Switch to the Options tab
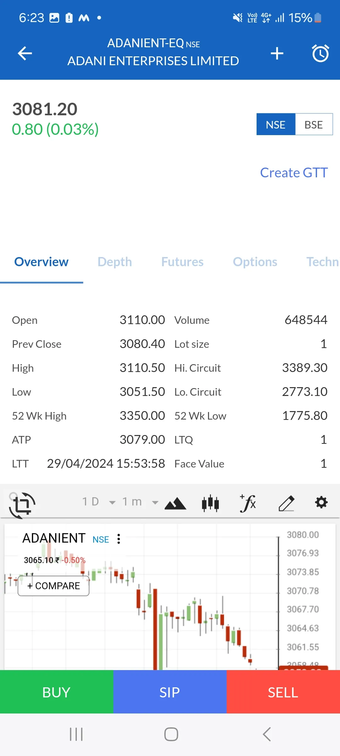This screenshot has width=340, height=756. [255, 262]
